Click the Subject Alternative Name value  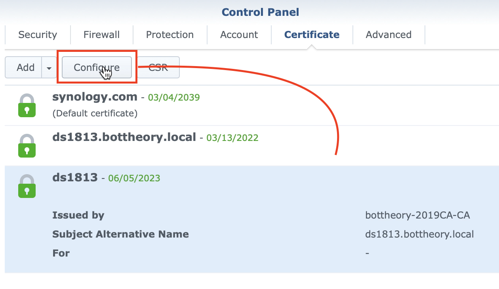pos(419,234)
